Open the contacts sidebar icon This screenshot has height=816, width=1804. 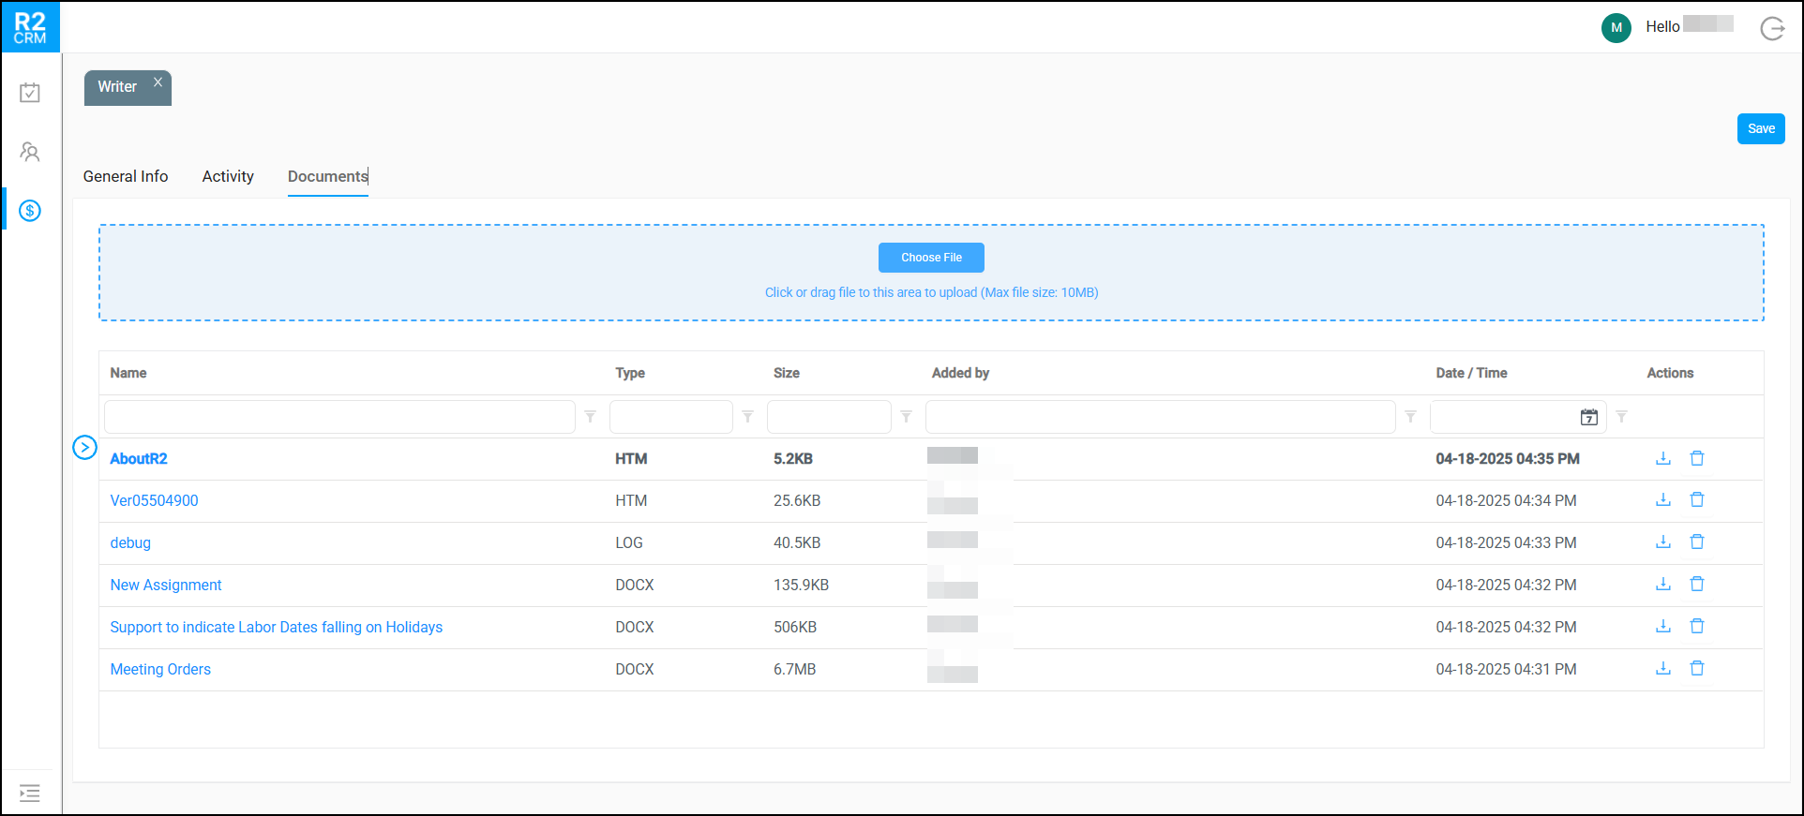(x=30, y=152)
